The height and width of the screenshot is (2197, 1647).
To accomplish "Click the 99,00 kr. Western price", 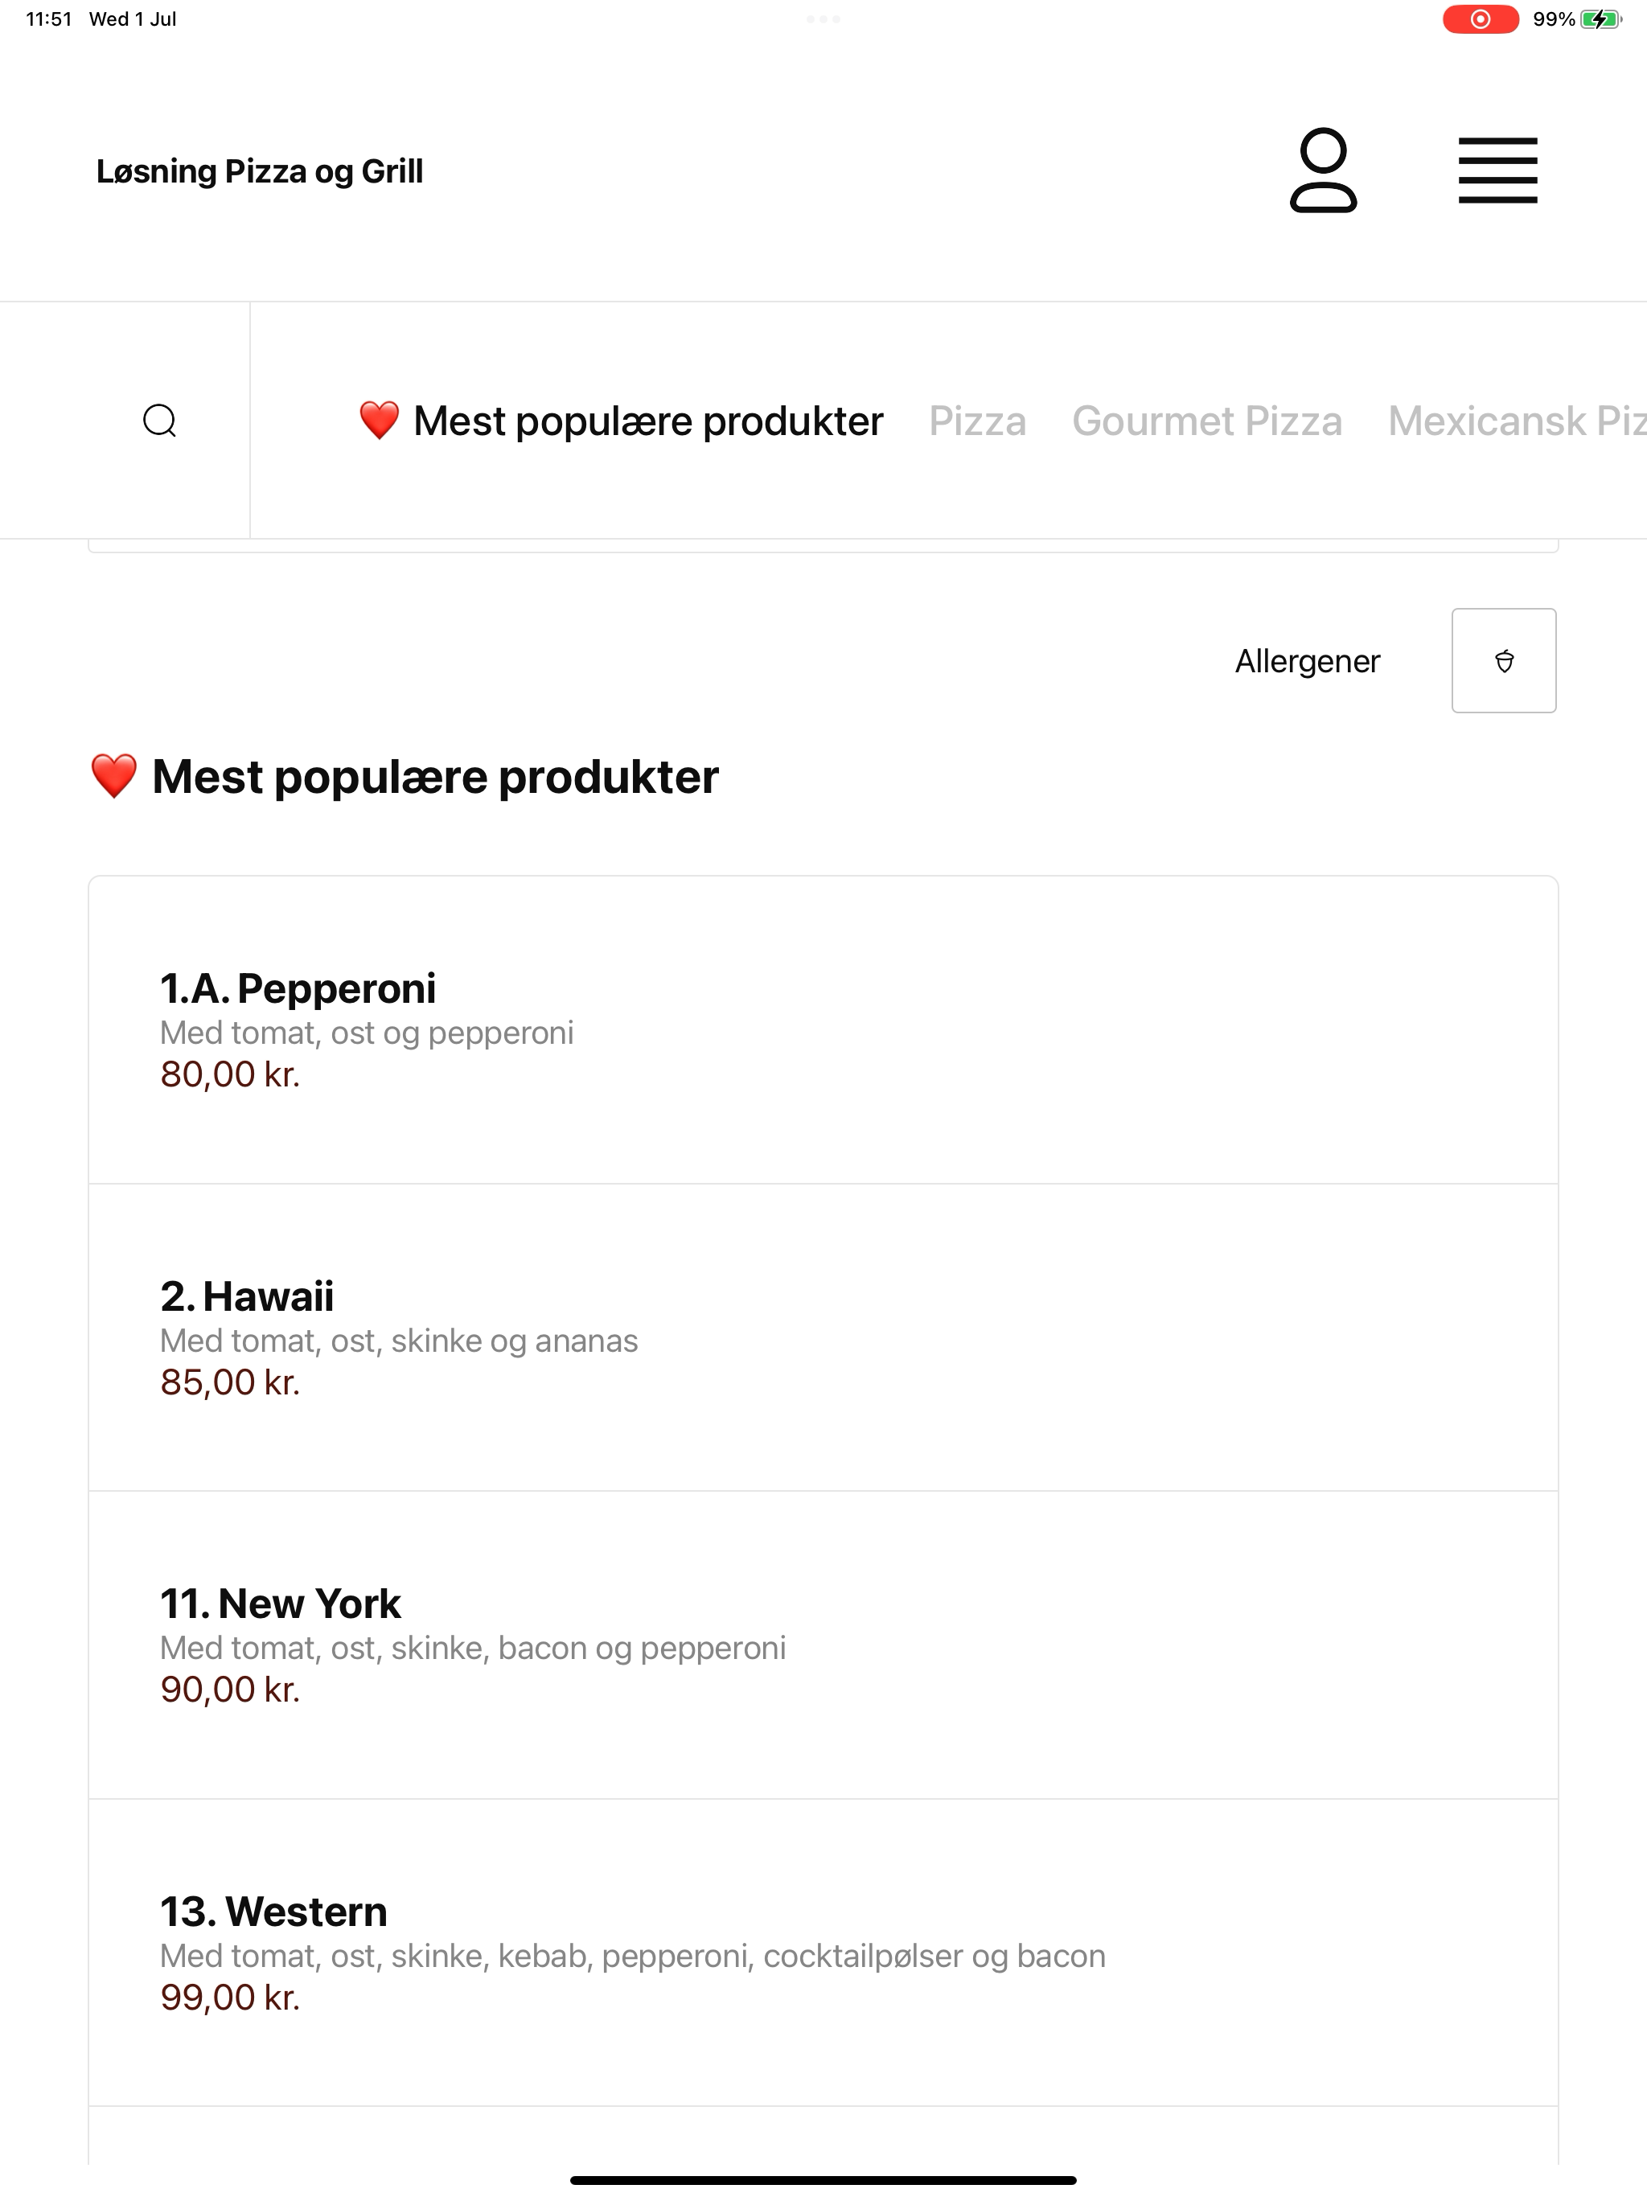I will pos(231,1997).
